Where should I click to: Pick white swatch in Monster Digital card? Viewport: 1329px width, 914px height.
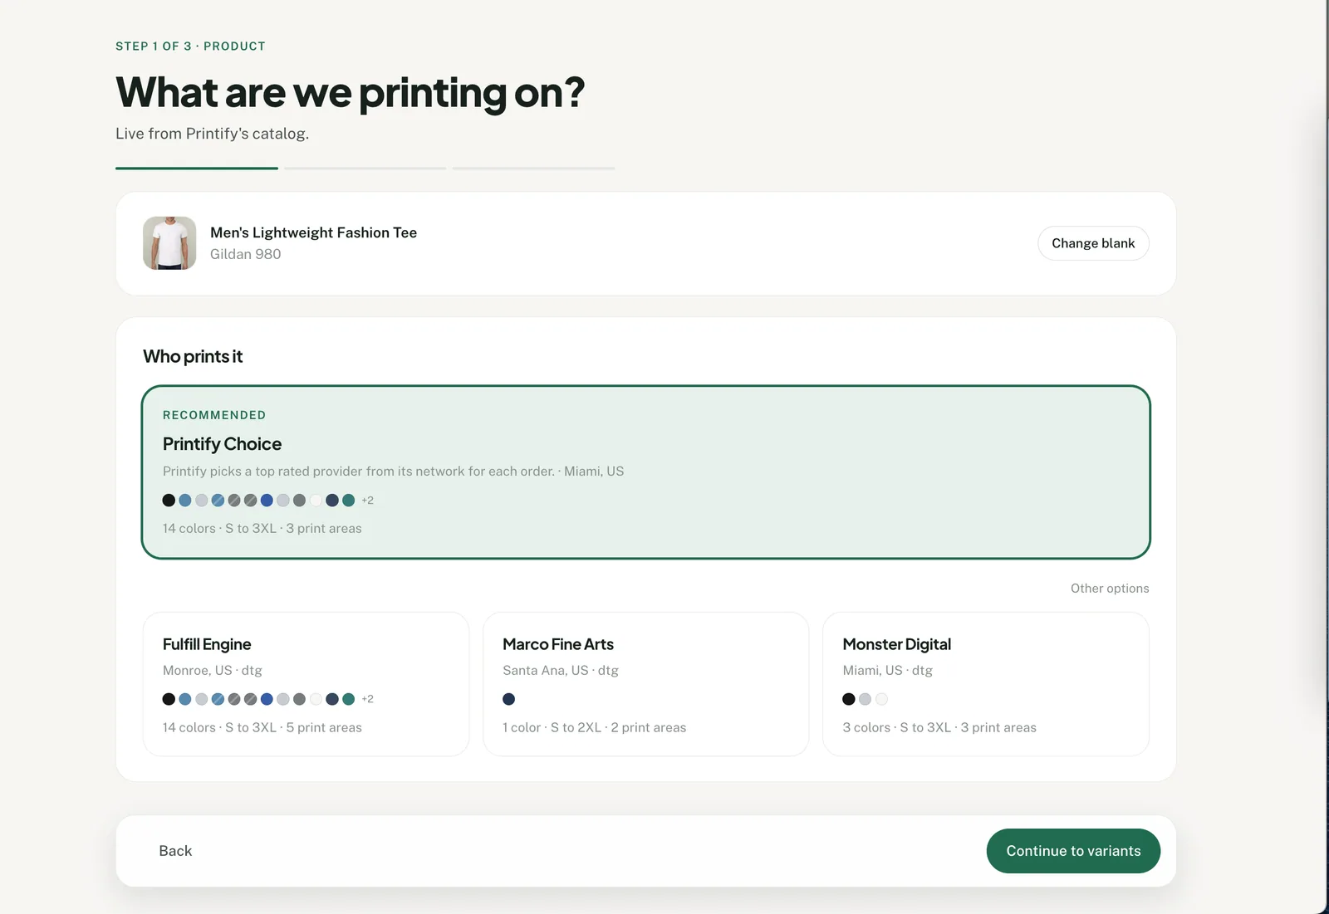(882, 699)
